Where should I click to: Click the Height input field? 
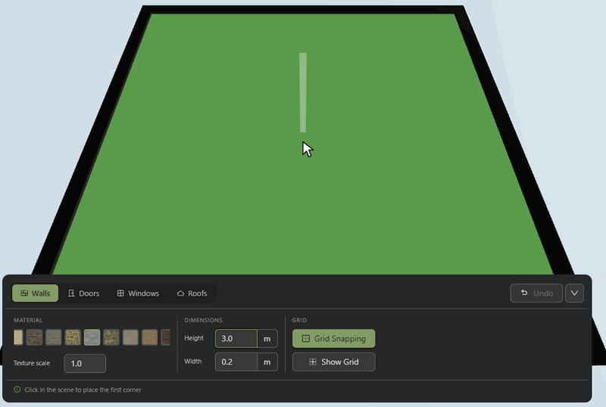236,339
